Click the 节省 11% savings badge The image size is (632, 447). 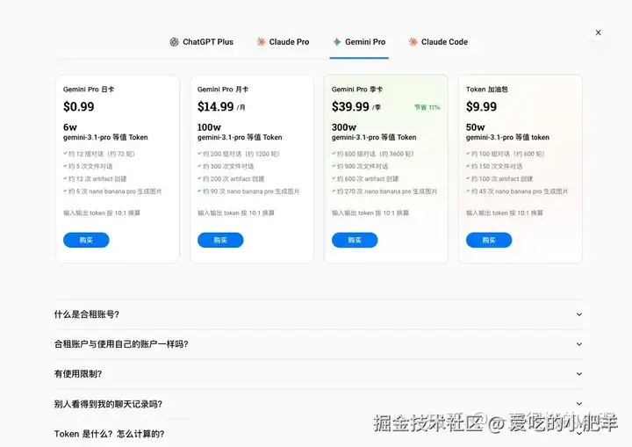[x=427, y=107]
